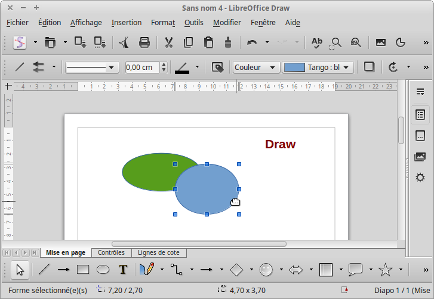Switch to the Contrôles layer tab

click(111, 253)
